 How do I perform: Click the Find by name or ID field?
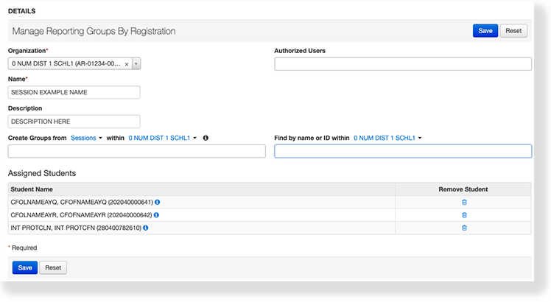pyautogui.click(x=403, y=151)
